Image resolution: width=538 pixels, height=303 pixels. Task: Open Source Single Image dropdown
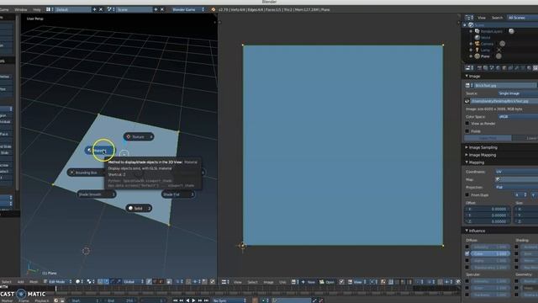pyautogui.click(x=518, y=93)
